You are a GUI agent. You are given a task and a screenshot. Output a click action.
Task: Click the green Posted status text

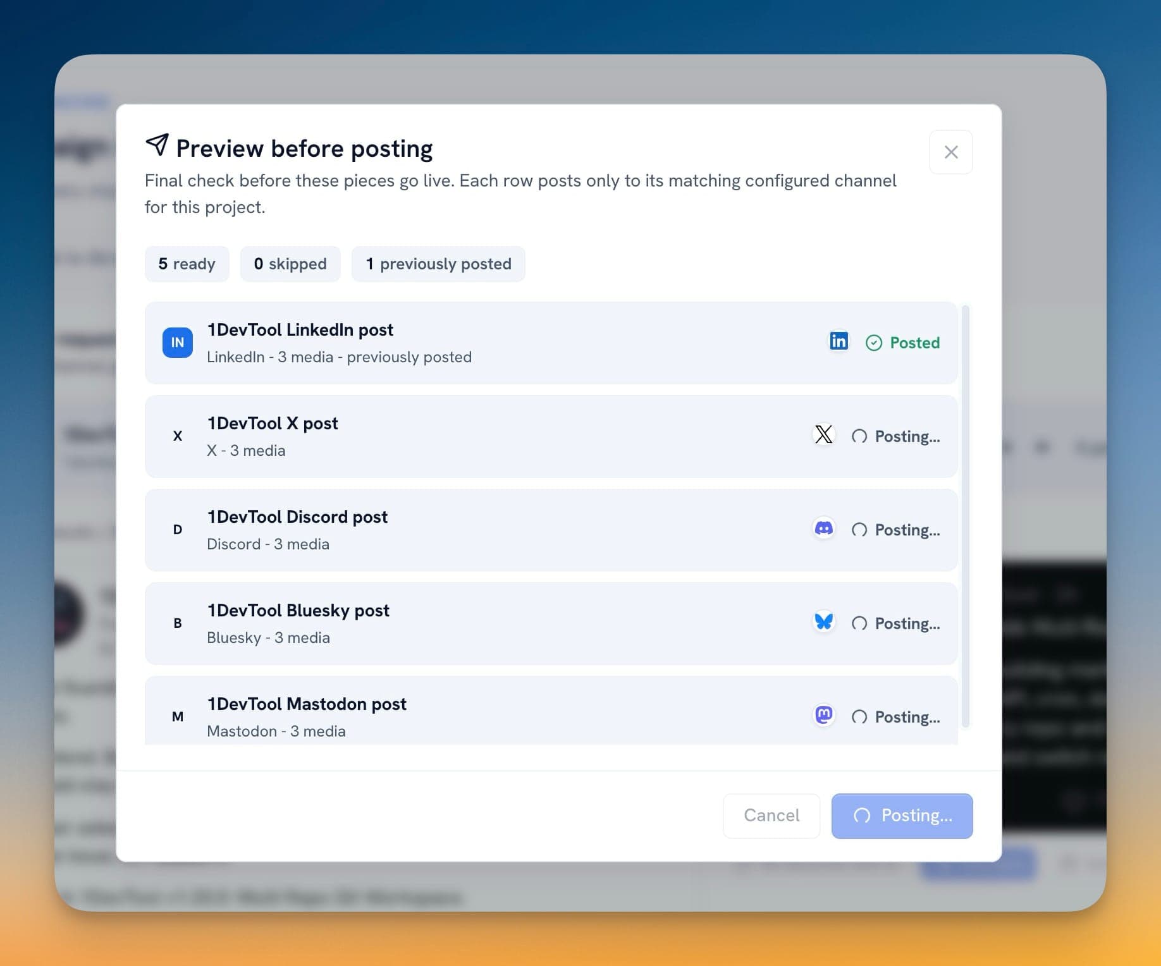click(914, 343)
